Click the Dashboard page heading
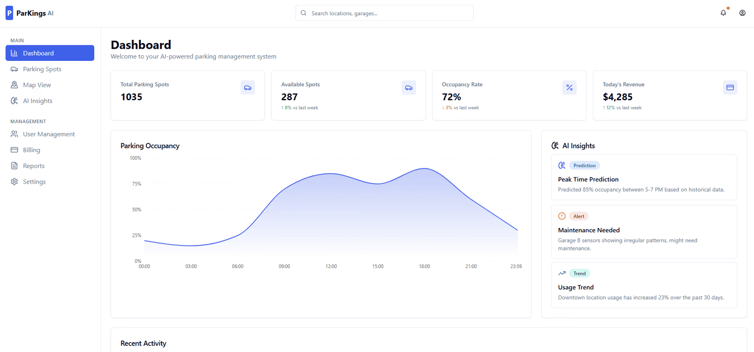Image resolution: width=754 pixels, height=352 pixels. (141, 45)
